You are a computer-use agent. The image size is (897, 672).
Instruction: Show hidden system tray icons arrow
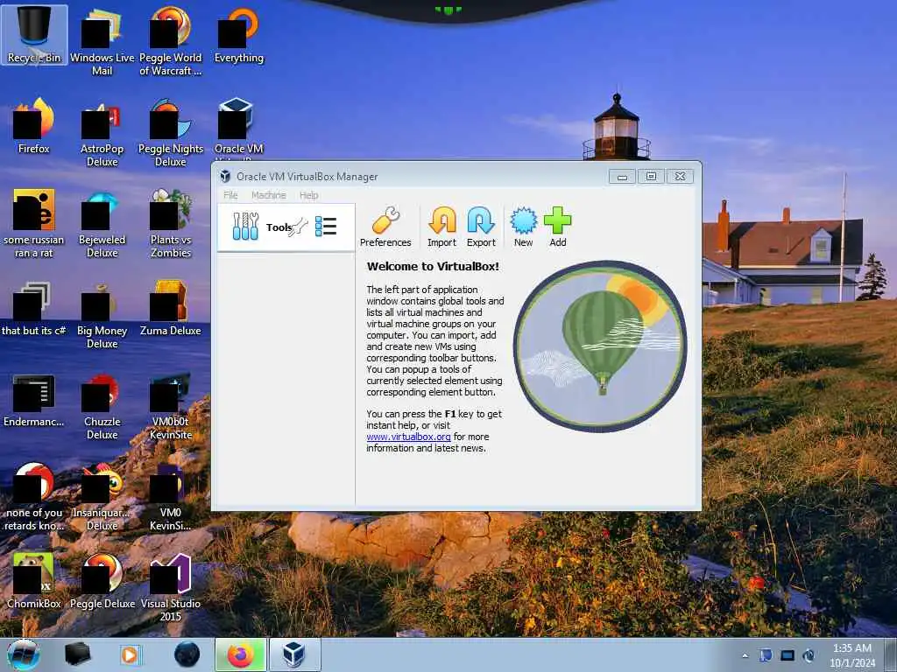pos(745,655)
